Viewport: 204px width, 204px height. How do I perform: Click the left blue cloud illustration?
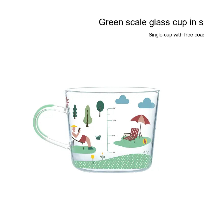tap(122, 99)
